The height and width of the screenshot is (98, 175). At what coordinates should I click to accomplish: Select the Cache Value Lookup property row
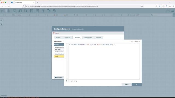point(59,54)
